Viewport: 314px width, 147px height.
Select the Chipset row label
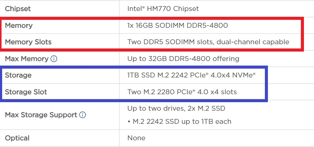pos(18,9)
